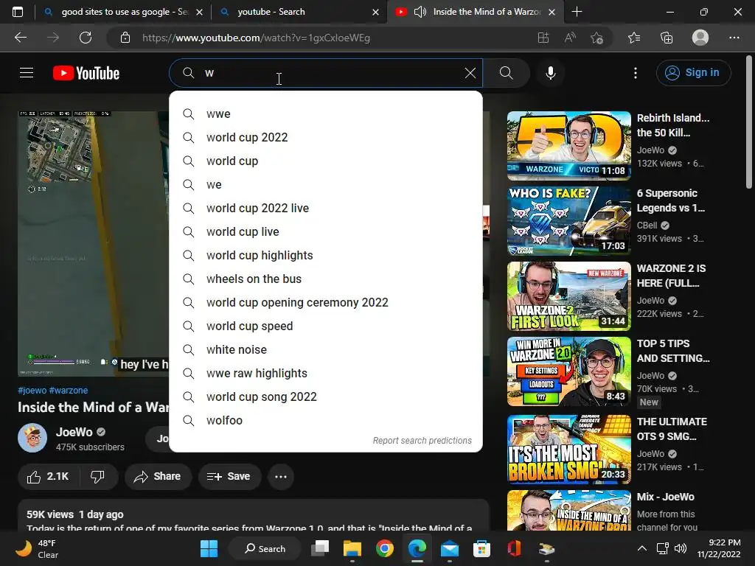Open the #warzone hashtag link
The image size is (755, 566).
click(69, 391)
